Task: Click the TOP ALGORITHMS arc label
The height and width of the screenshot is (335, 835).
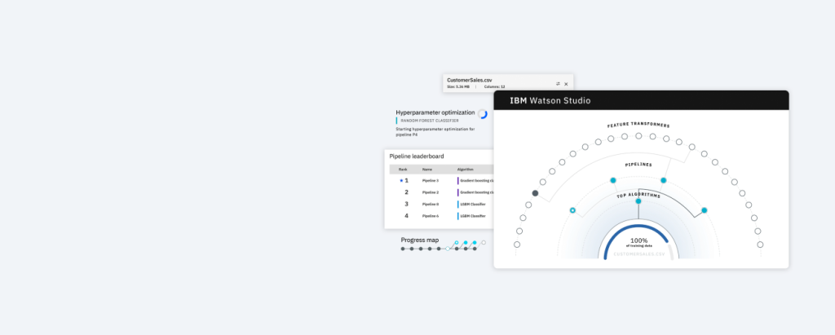Action: [x=638, y=196]
